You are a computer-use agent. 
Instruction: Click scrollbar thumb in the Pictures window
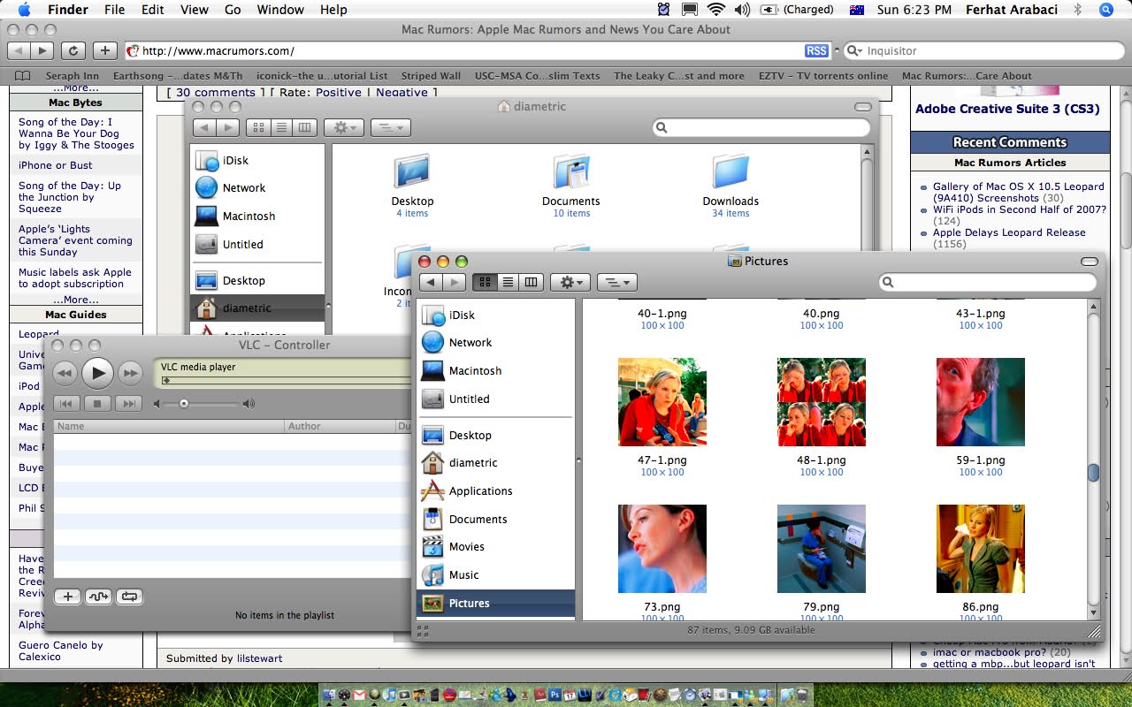[1093, 473]
